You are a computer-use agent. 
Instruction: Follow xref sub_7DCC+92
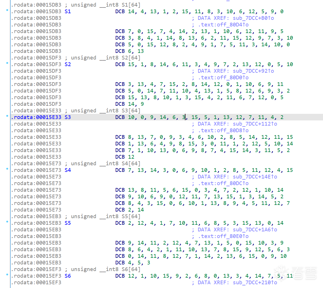253,71
